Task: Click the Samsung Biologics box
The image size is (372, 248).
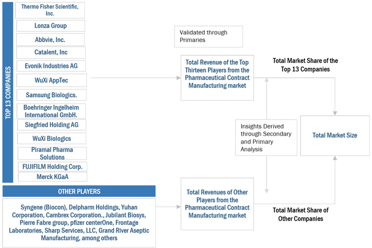Action: [51, 95]
